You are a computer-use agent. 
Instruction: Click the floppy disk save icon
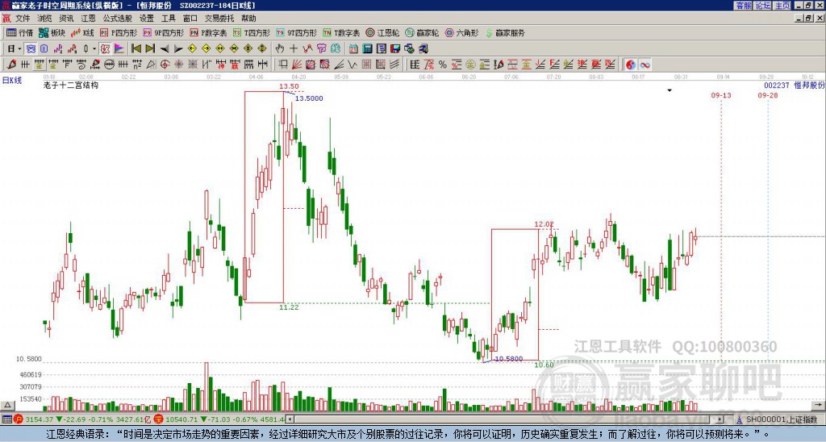coord(395,49)
